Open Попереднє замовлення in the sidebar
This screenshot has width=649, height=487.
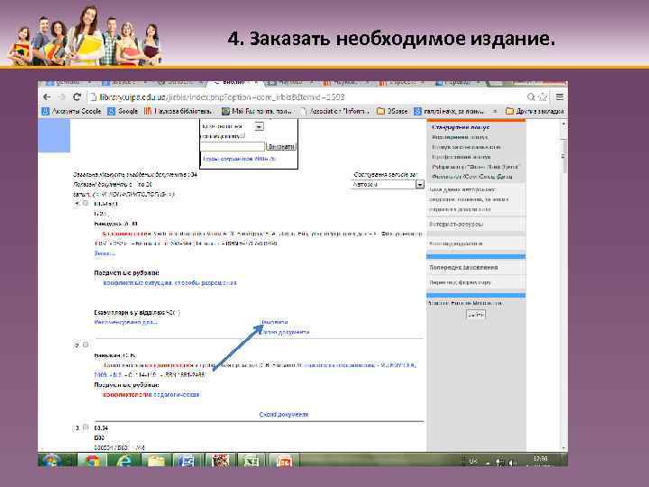tap(463, 268)
